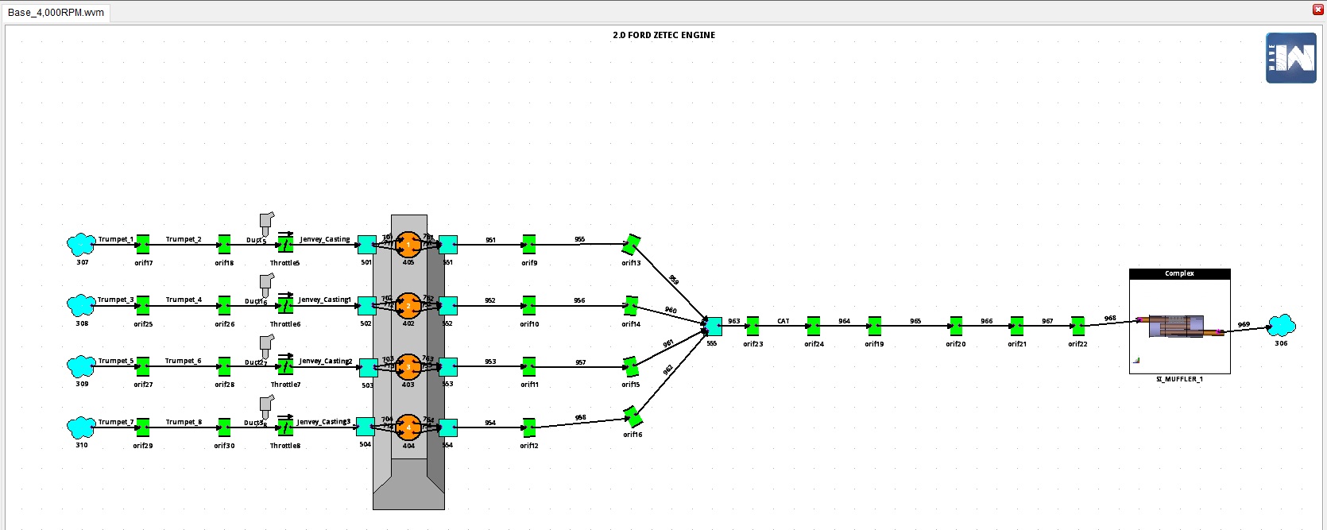Select the orif24 junction after CAT
1327x530 pixels.
[814, 326]
